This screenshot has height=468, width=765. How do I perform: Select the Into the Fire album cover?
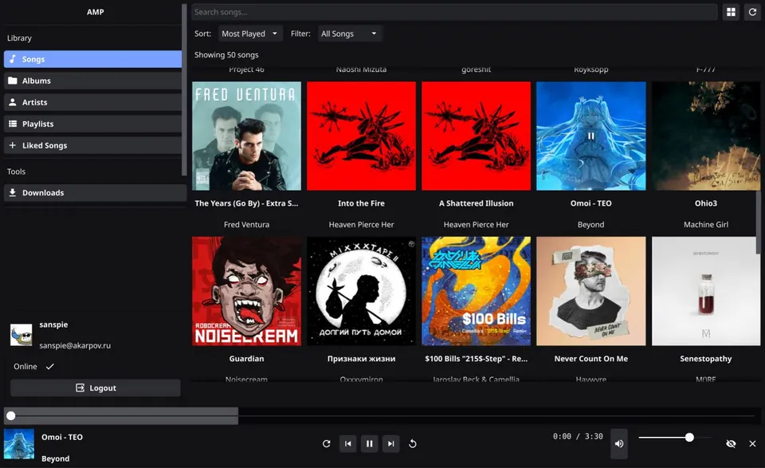[x=361, y=136]
